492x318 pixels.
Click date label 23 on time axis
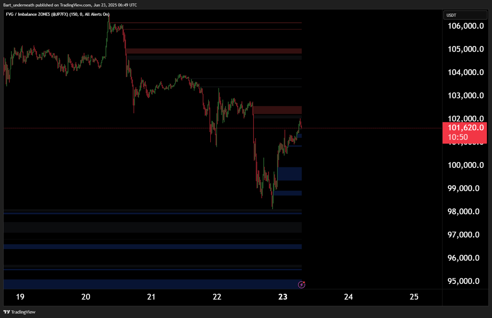(282, 297)
